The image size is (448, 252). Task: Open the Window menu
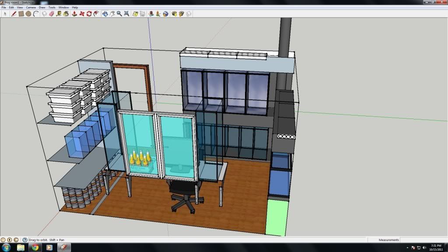(63, 7)
